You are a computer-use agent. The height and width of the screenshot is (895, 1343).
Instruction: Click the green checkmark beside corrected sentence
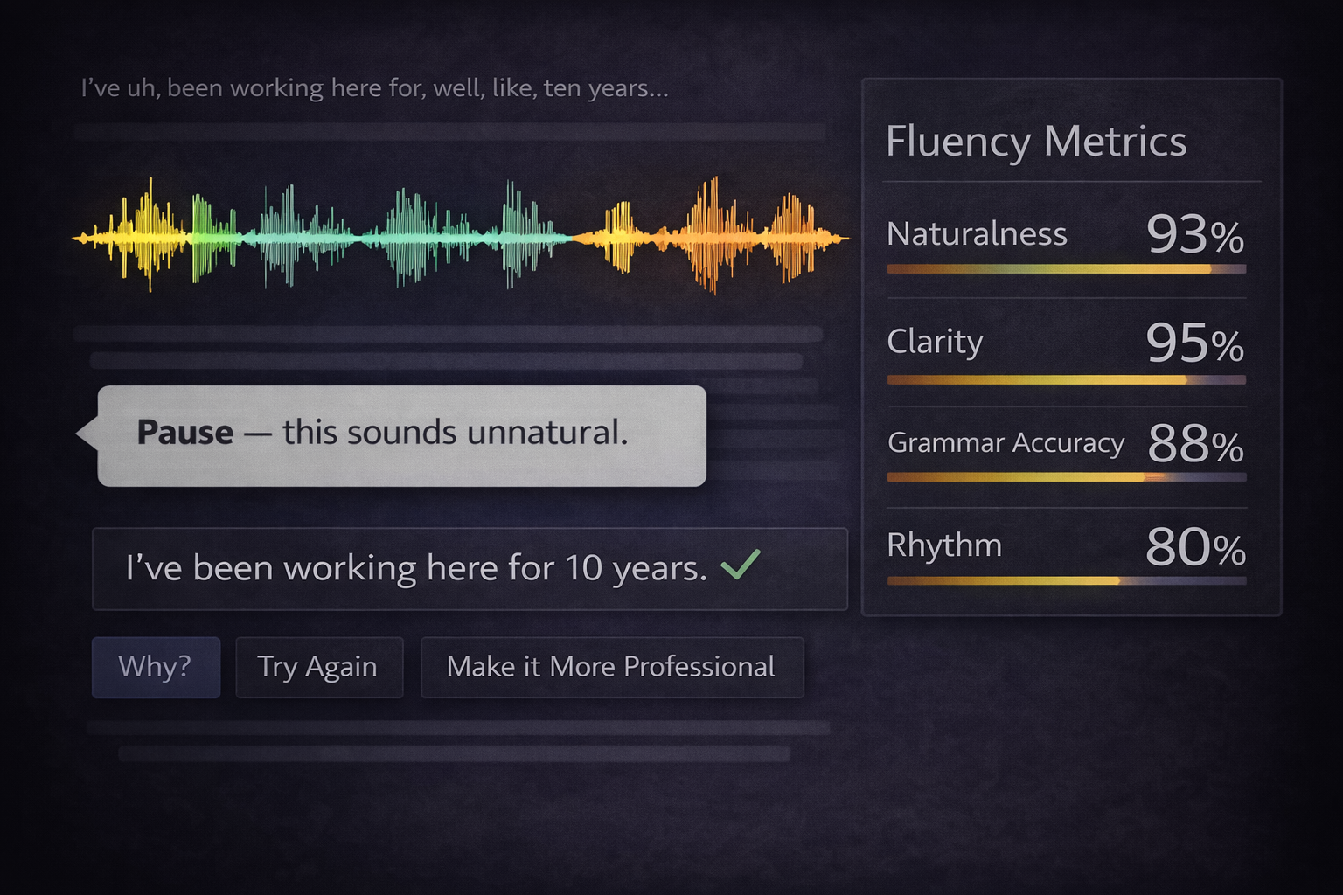741,565
